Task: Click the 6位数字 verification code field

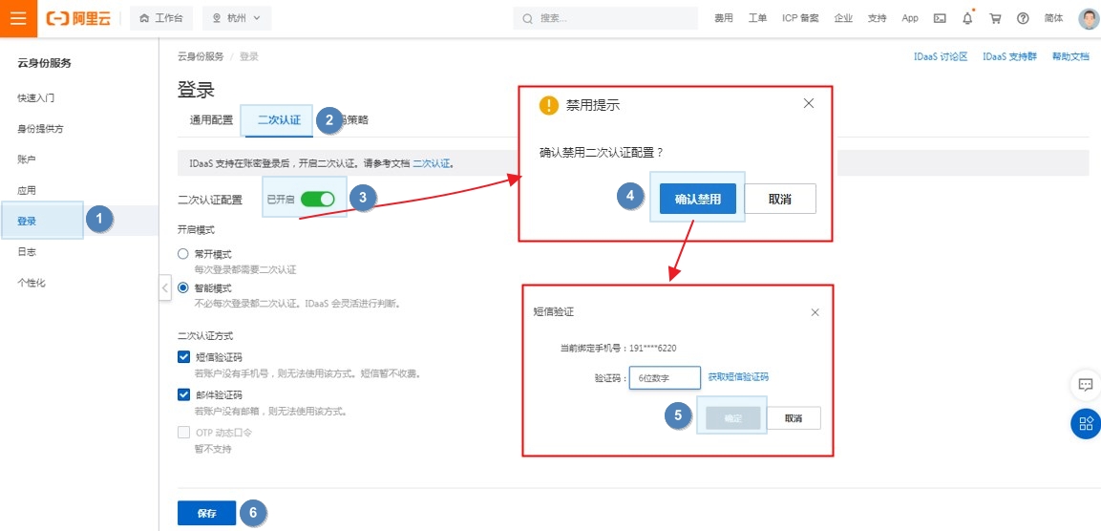Action: click(x=665, y=378)
